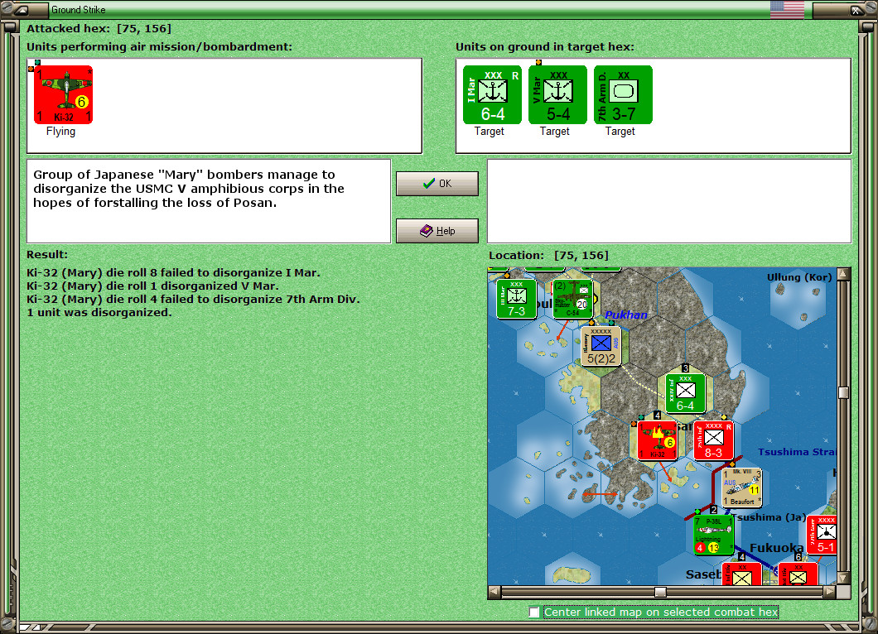Click the 'Flying' status label under Ki-32
878x634 pixels.
pos(60,132)
